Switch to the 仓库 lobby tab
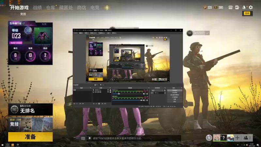Image resolution: width=261 pixels, height=147 pixels. point(51,8)
